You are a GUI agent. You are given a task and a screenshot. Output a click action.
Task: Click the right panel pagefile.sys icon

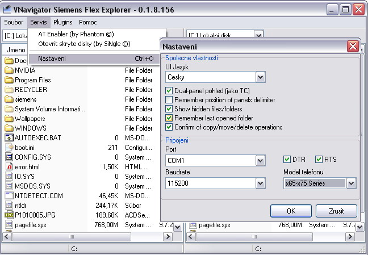click(193, 225)
